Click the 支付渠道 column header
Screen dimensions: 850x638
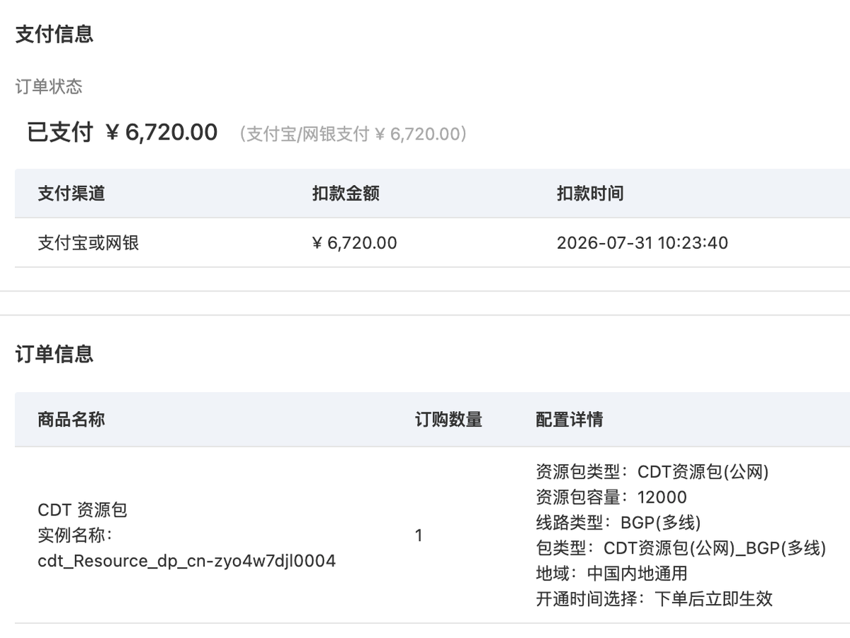pyautogui.click(x=71, y=194)
